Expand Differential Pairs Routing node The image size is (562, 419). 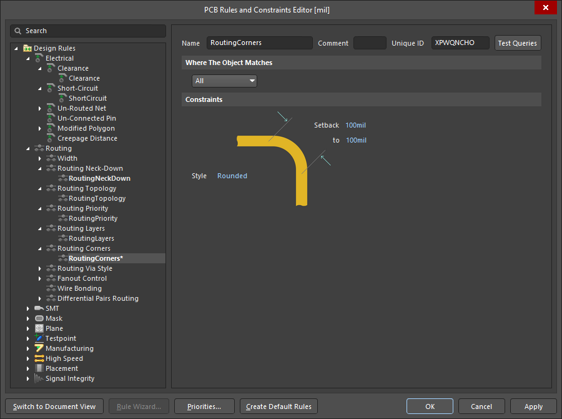pos(40,298)
